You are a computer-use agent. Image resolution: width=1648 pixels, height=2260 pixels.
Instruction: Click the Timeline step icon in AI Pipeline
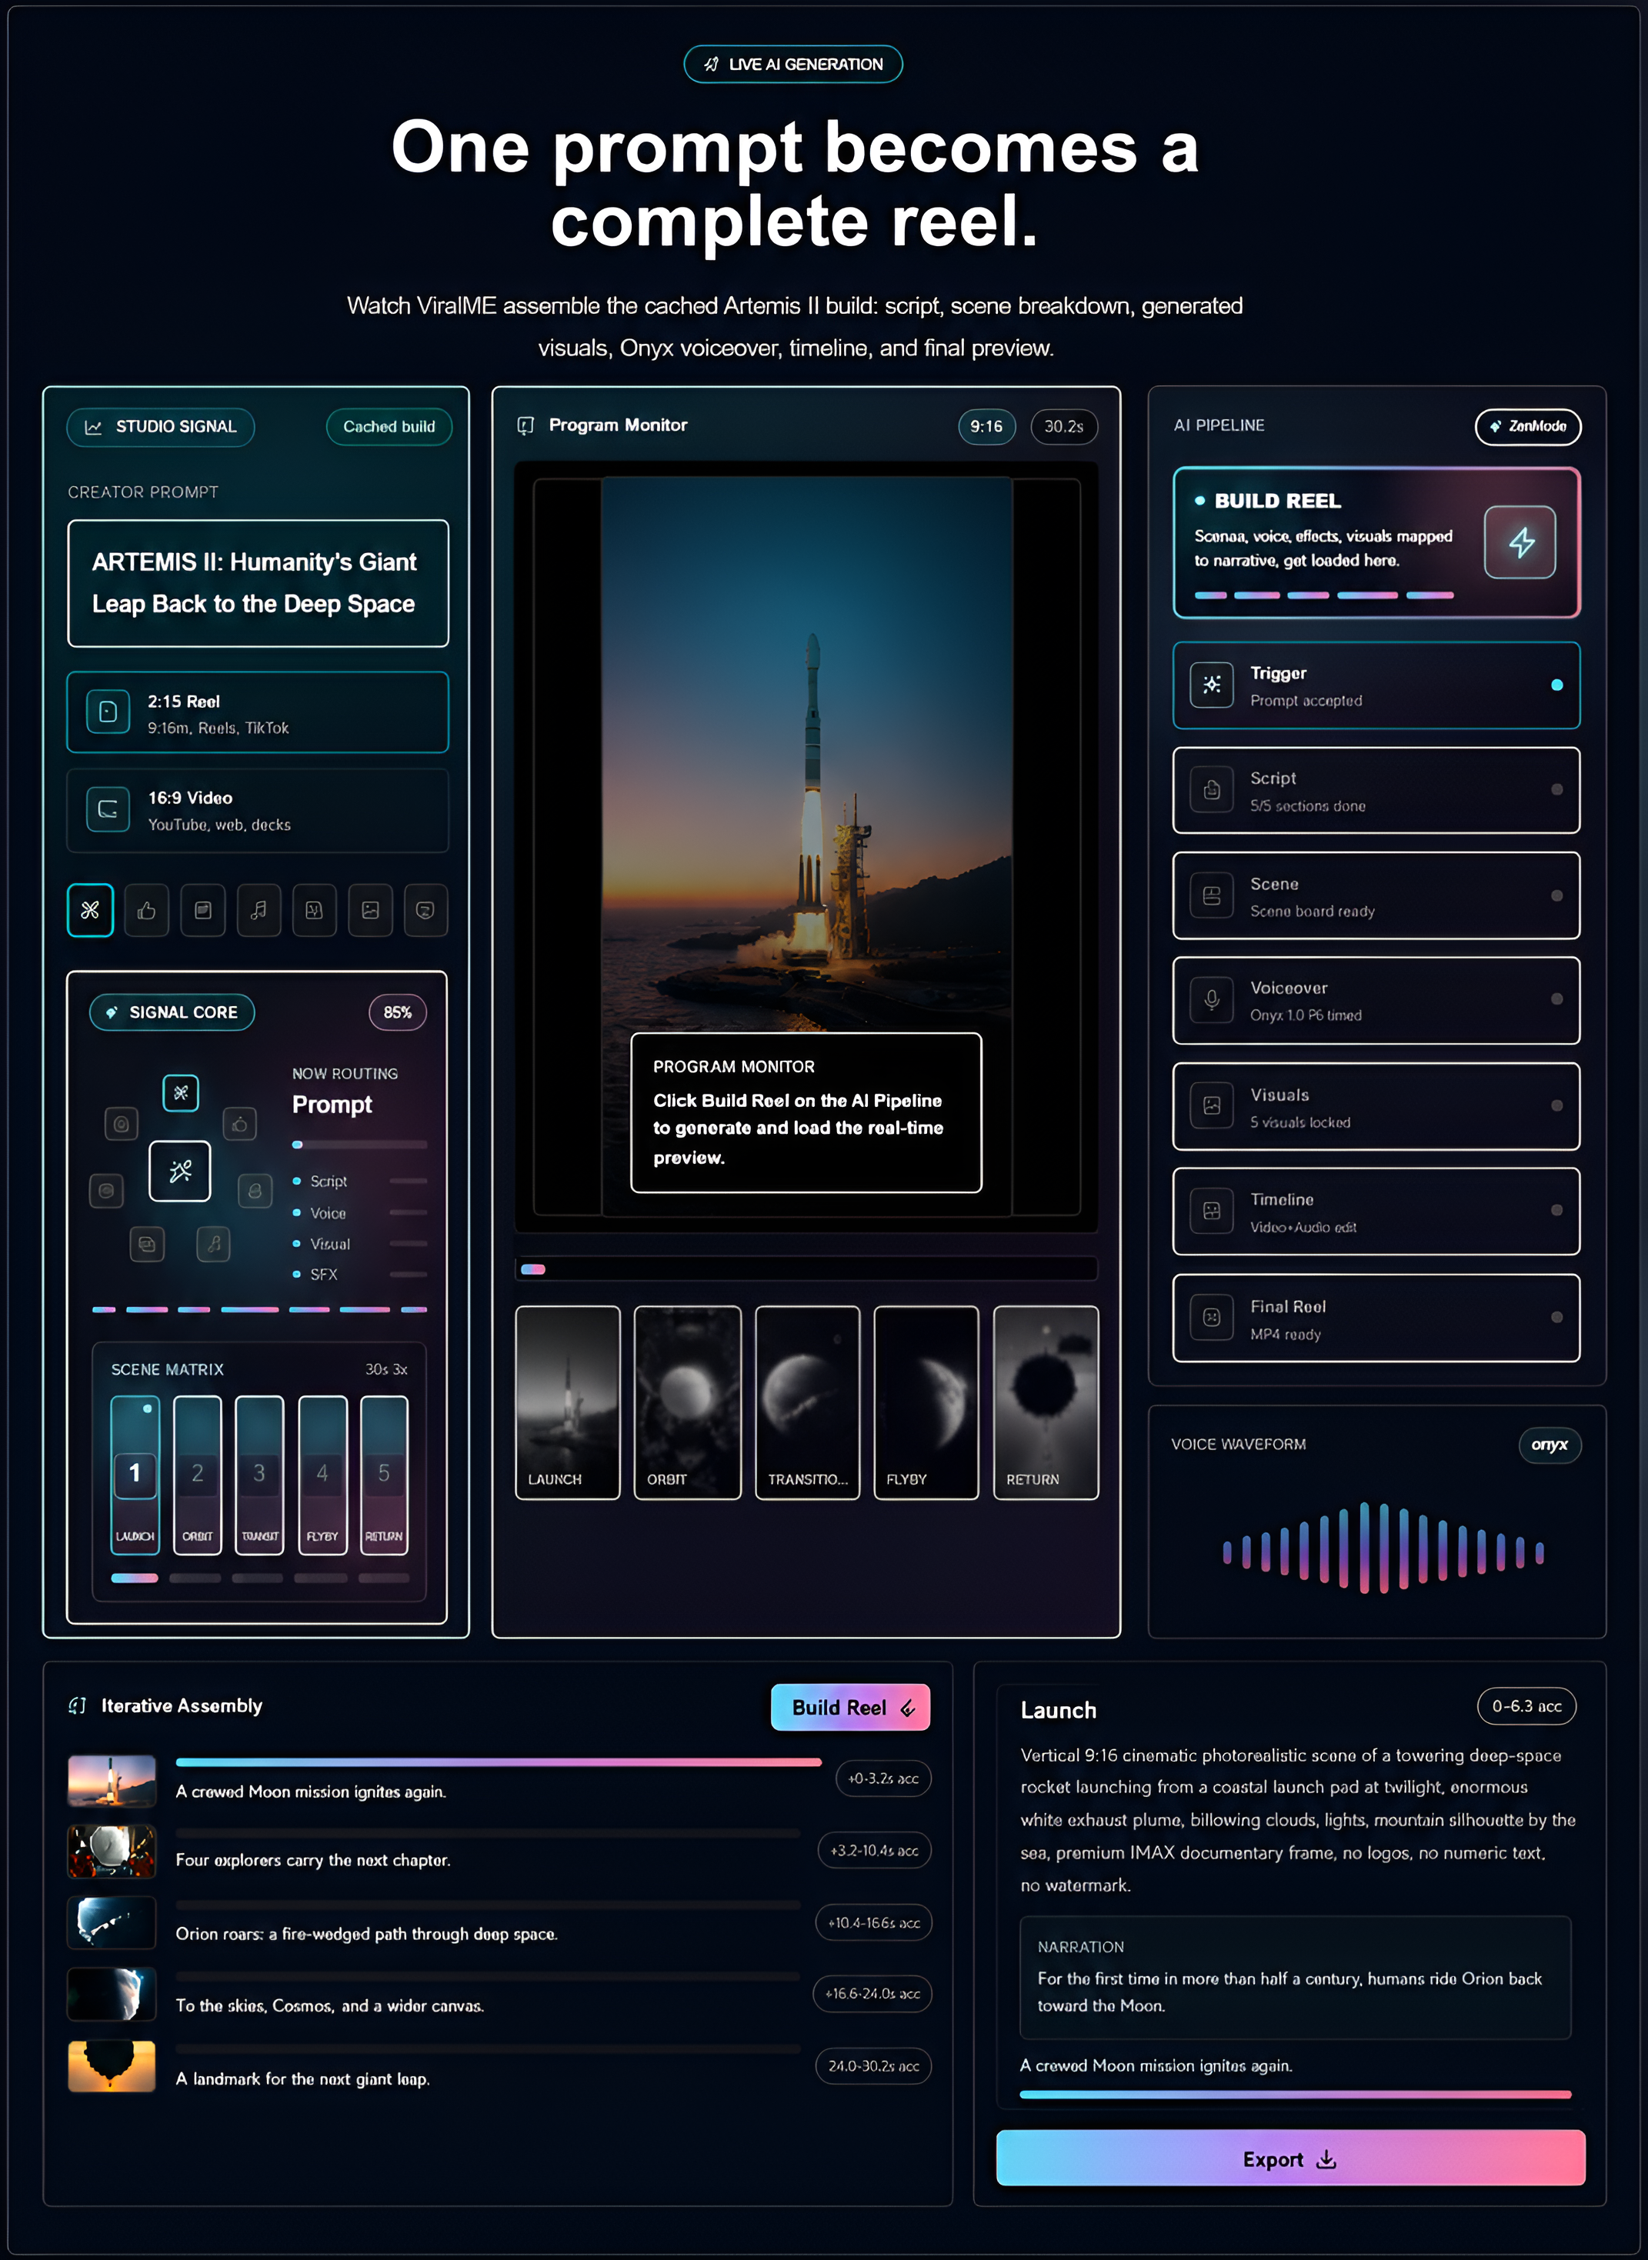click(1211, 1211)
